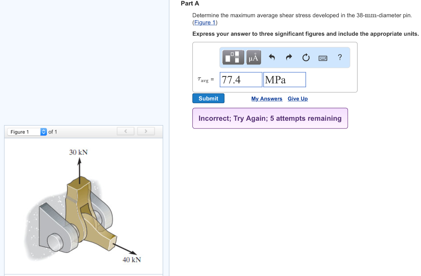Reset the answer box with the circular arrow
Image resolution: width=421 pixels, height=276 pixels.
click(x=306, y=57)
